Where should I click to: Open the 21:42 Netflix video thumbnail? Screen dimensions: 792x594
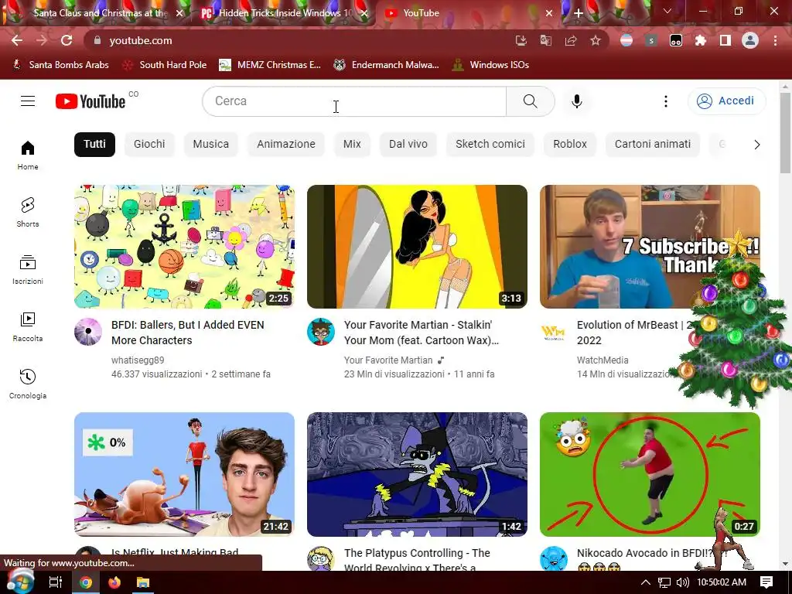pyautogui.click(x=184, y=474)
